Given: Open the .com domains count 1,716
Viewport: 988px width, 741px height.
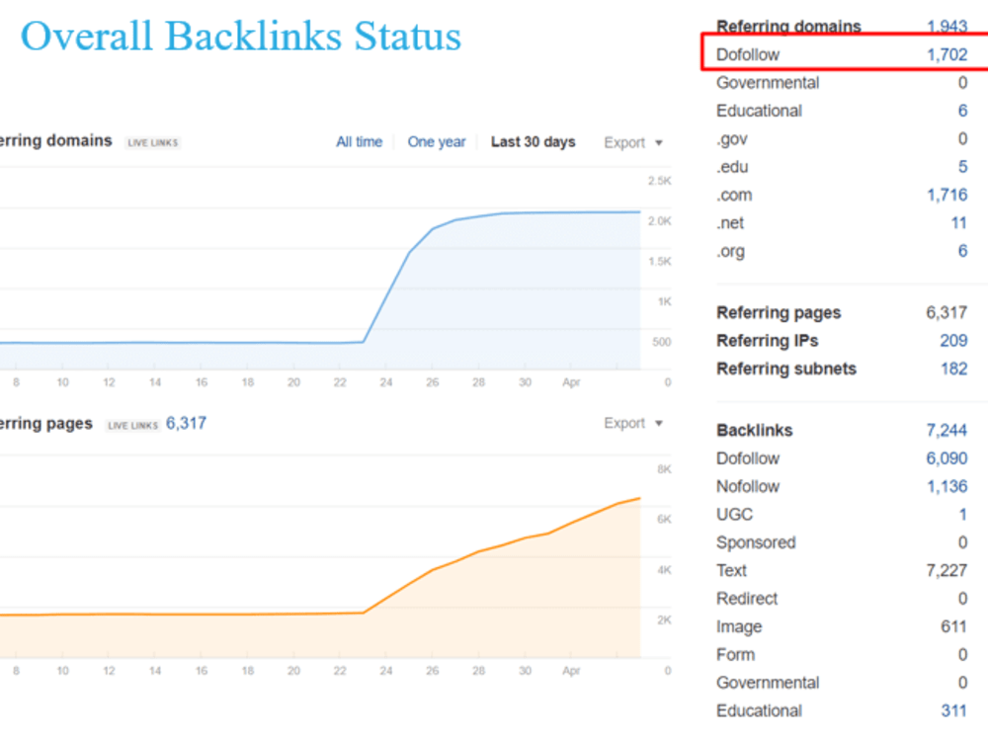Looking at the screenshot, I should pyautogui.click(x=947, y=195).
